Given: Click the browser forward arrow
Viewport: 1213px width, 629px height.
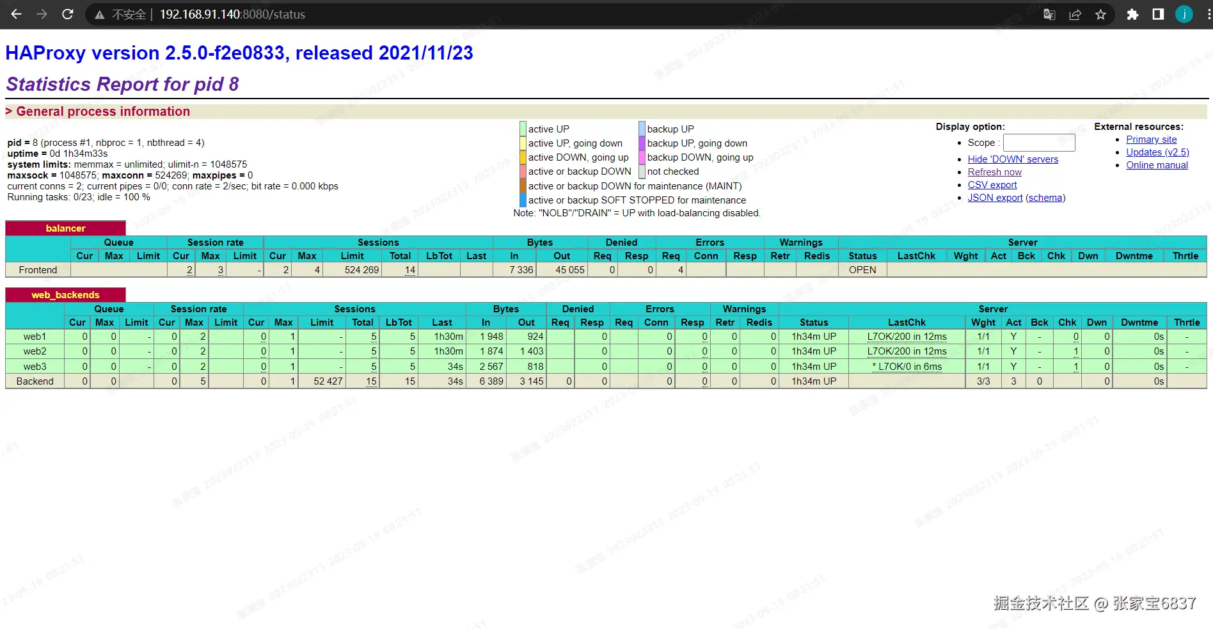Looking at the screenshot, I should [42, 14].
